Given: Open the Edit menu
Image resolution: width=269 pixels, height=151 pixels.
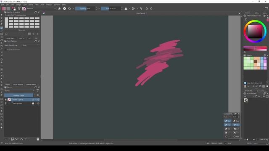Looking at the screenshot, I should point(7,5).
